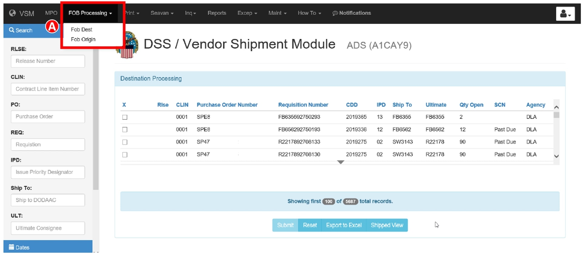Image resolution: width=583 pixels, height=254 pixels.
Task: Sort table by Agency column
Action: coord(536,105)
